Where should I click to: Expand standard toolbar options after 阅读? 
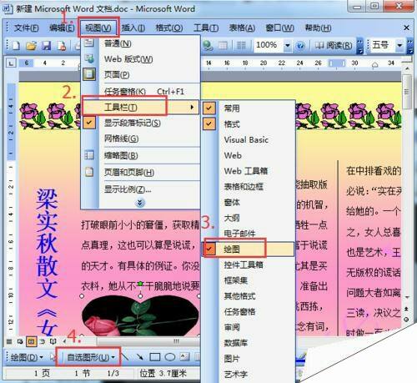tap(359, 45)
